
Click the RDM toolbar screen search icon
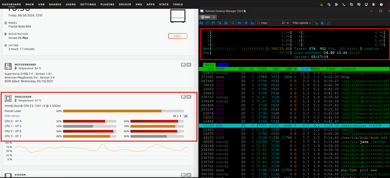click(233, 23)
